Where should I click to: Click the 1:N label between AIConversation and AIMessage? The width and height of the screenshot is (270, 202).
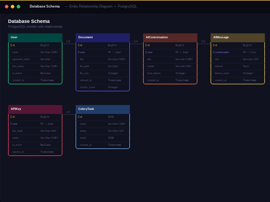click(203, 41)
